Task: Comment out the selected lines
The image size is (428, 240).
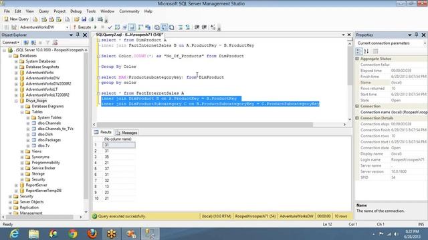Action: (x=181, y=27)
